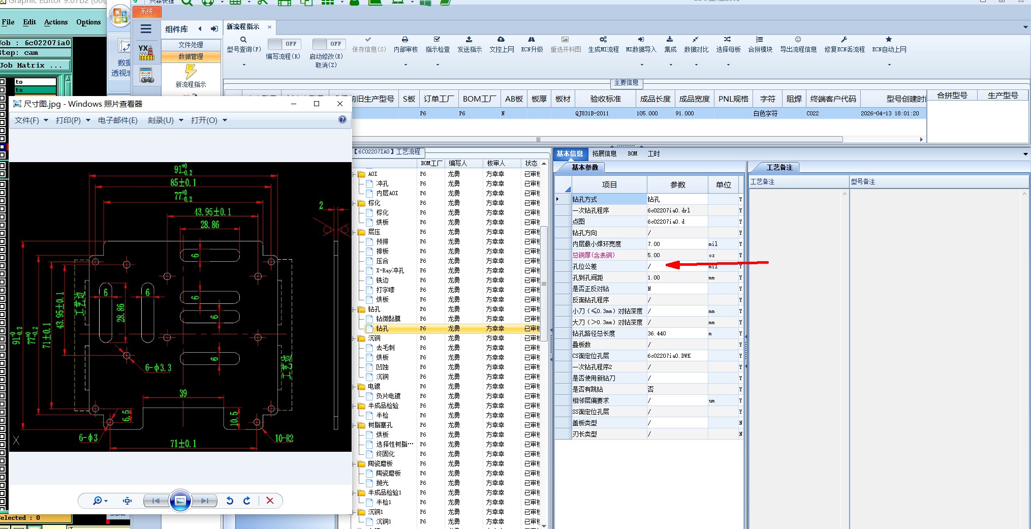
Task: Click the 发送指示 upload icon
Action: (x=469, y=40)
